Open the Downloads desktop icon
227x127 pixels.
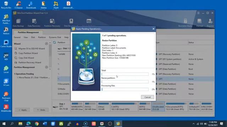pyautogui.click(x=31, y=5)
